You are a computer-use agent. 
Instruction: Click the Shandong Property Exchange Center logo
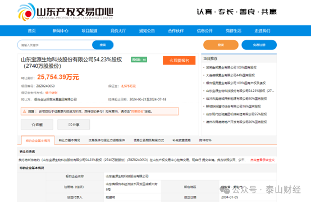[66, 12]
